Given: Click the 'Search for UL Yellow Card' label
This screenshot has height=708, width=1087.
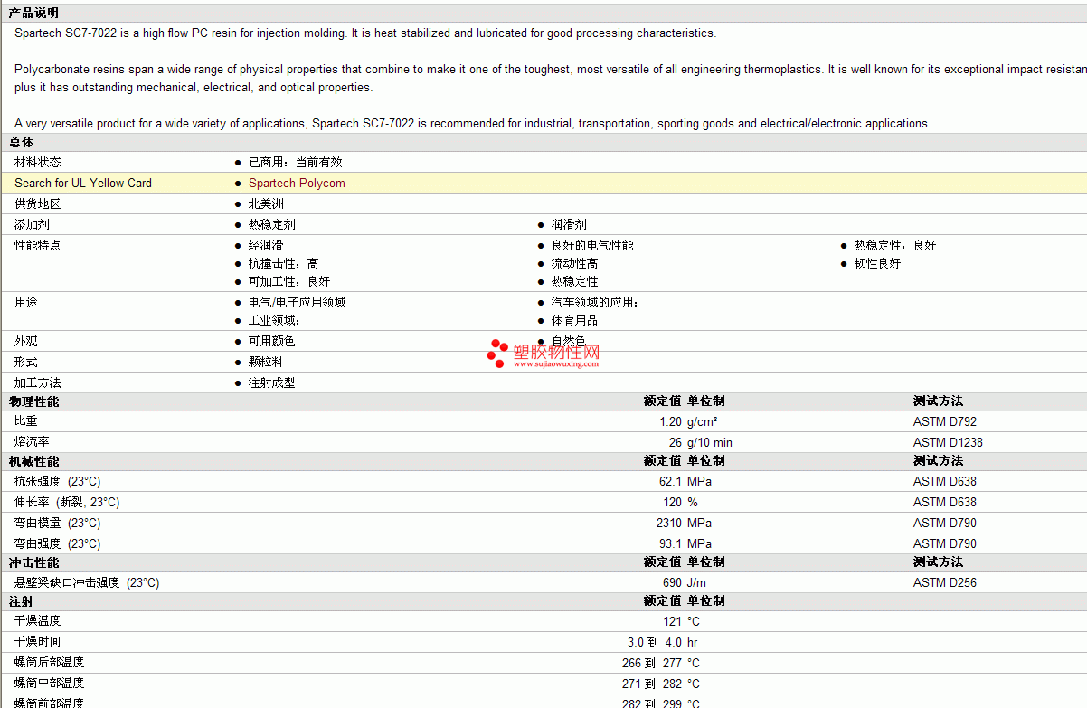Looking at the screenshot, I should (83, 183).
